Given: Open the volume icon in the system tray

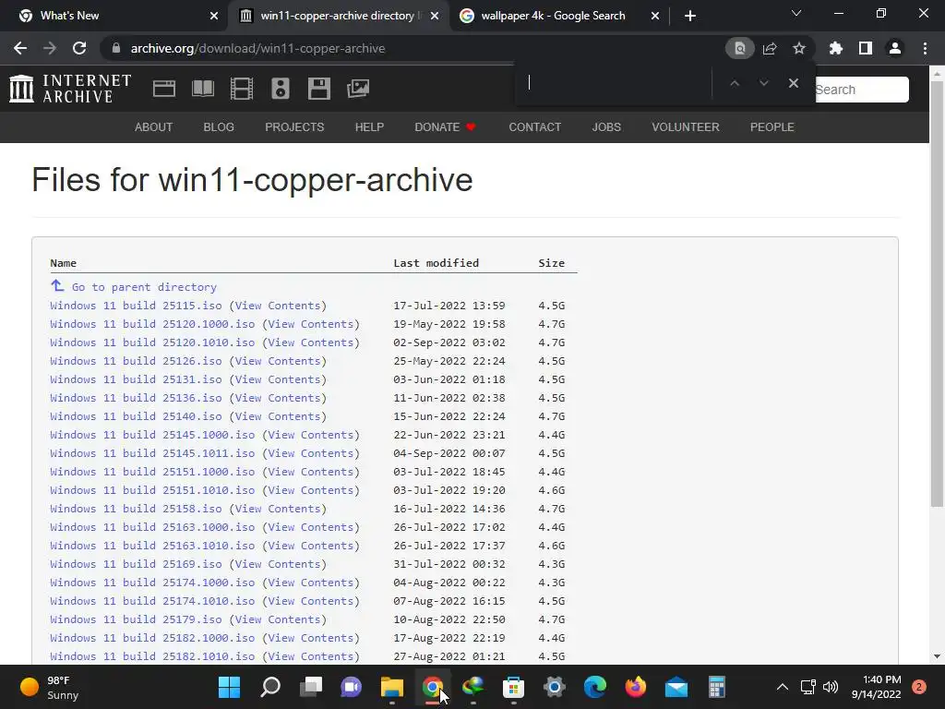Looking at the screenshot, I should pyautogui.click(x=831, y=687).
